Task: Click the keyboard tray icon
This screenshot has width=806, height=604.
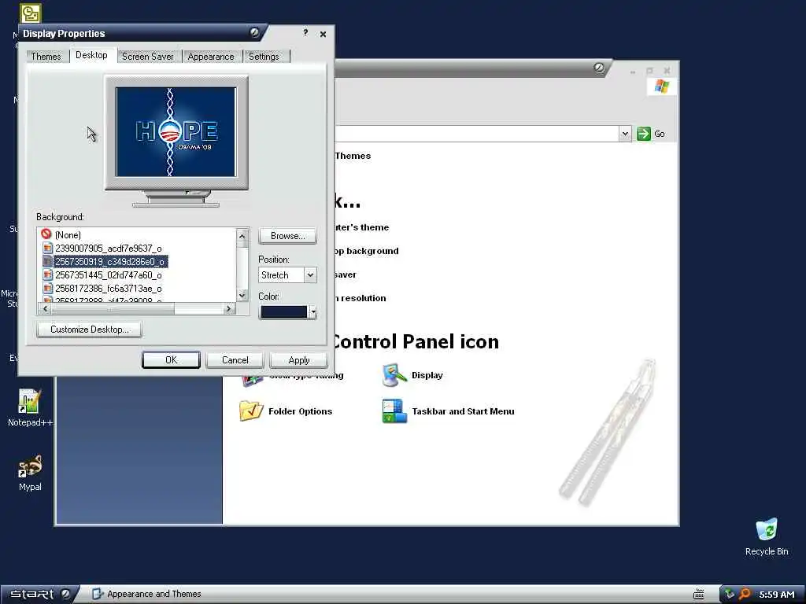Action: (699, 595)
